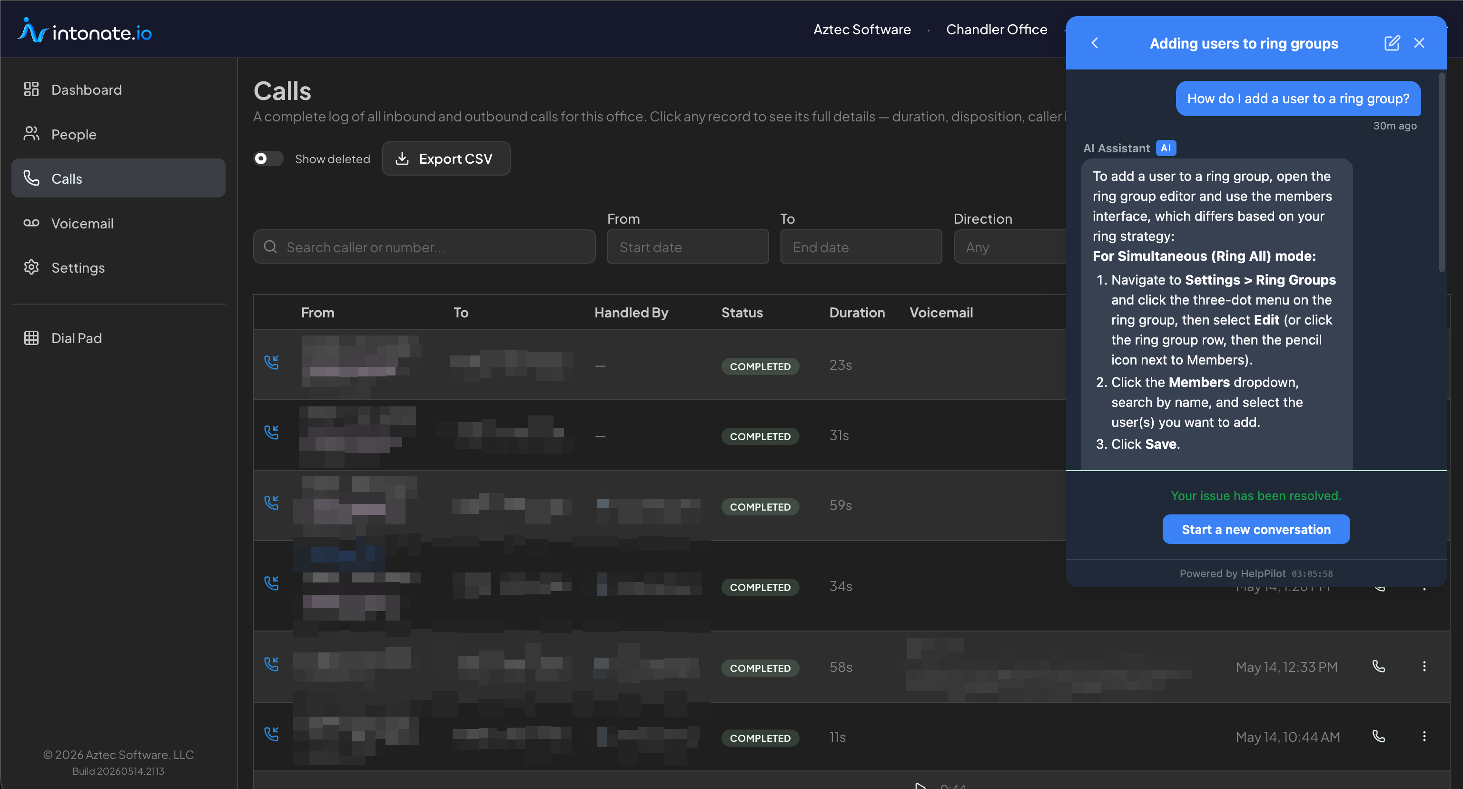Click the Status column header
The width and height of the screenshot is (1463, 789).
pyautogui.click(x=741, y=313)
